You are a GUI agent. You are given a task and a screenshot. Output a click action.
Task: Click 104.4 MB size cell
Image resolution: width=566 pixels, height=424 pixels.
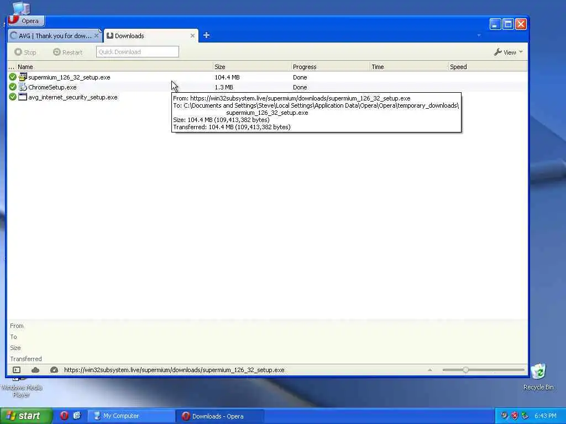point(227,77)
